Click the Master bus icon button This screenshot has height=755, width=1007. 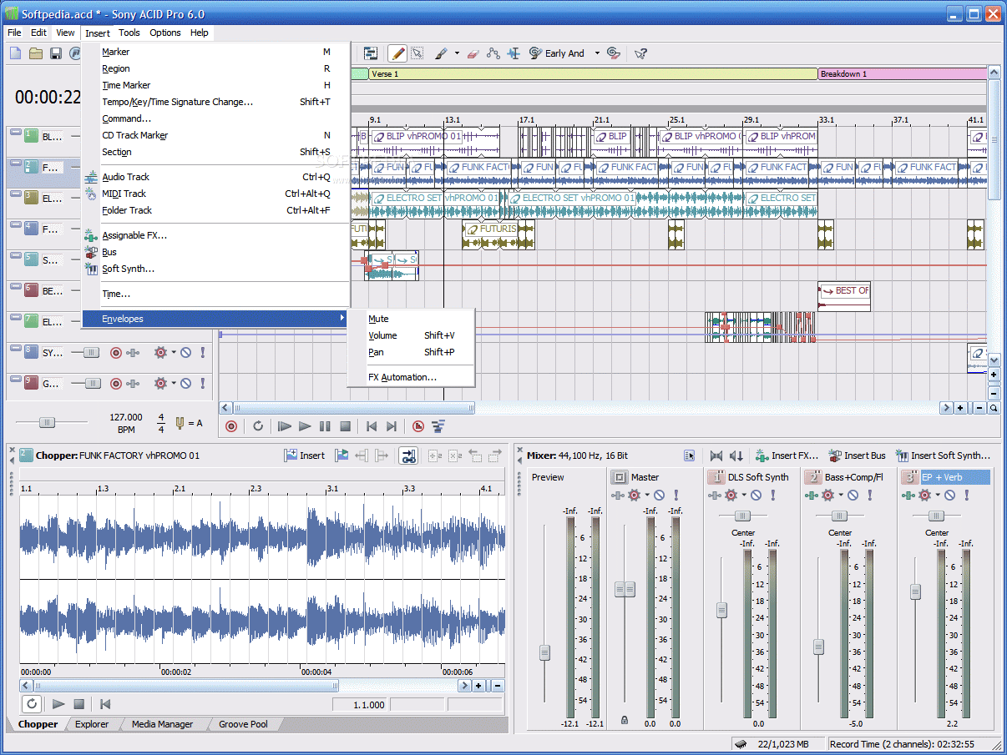point(619,477)
